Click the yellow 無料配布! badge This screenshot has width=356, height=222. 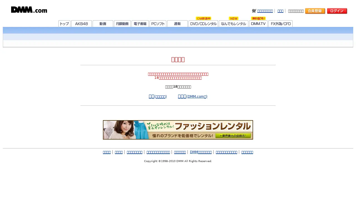tap(258, 18)
